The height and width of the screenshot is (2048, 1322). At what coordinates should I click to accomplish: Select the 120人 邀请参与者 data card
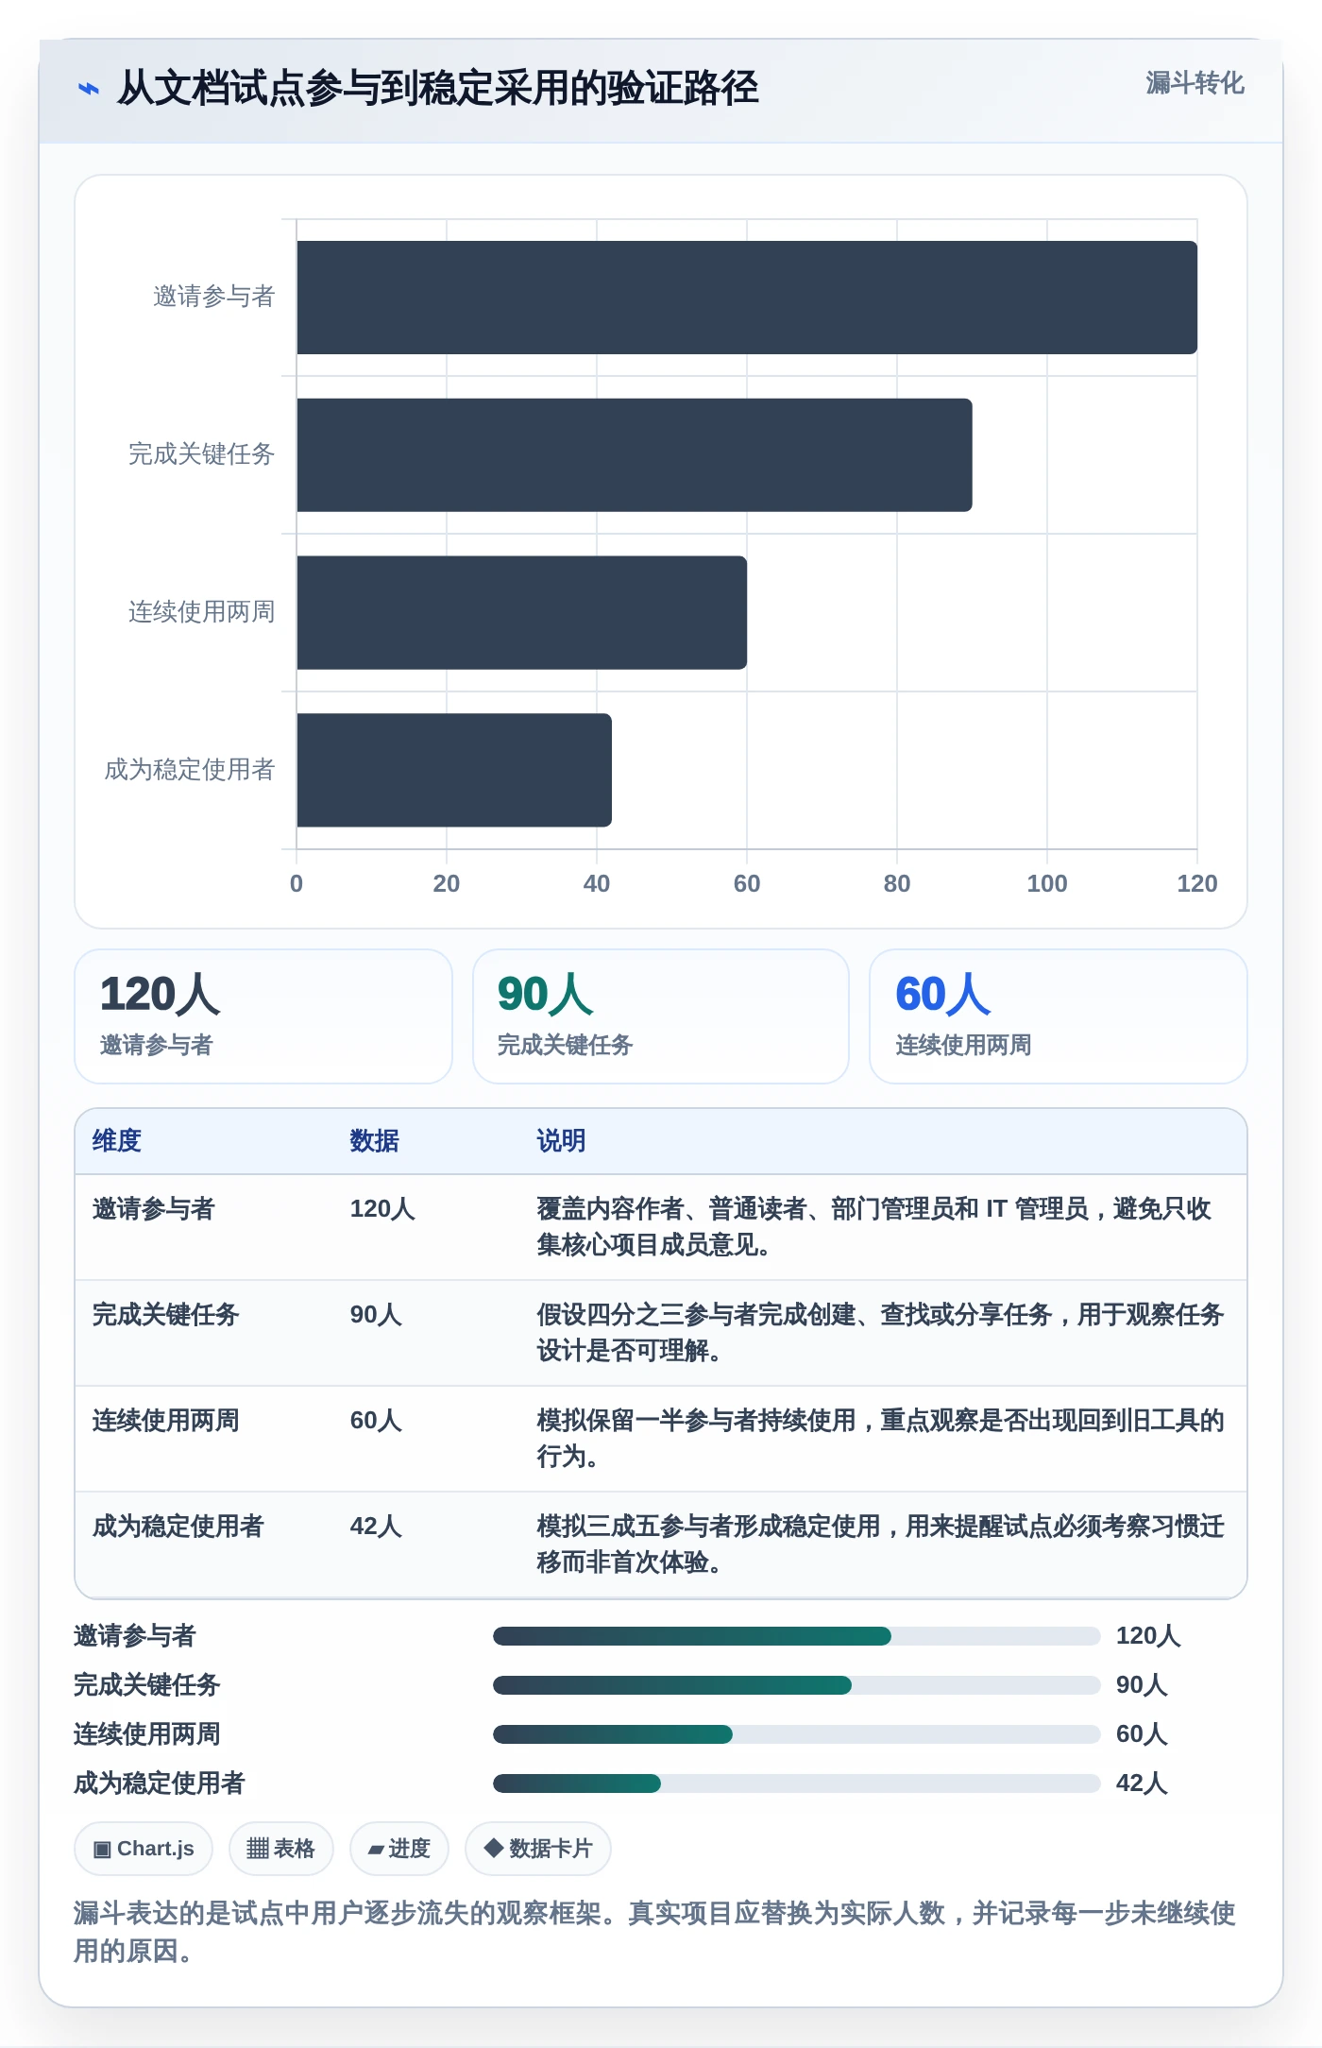[263, 1016]
